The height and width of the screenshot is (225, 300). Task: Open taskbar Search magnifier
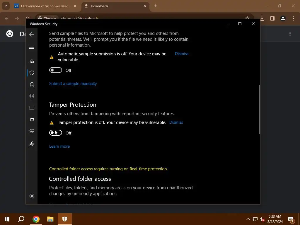click(21, 219)
